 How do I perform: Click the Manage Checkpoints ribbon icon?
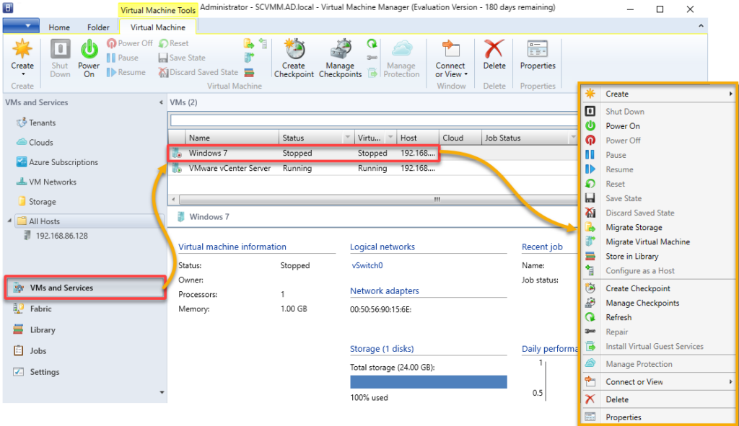(340, 58)
